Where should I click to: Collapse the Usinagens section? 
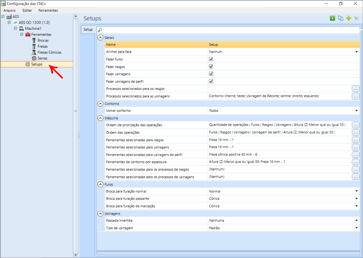[x=100, y=214]
